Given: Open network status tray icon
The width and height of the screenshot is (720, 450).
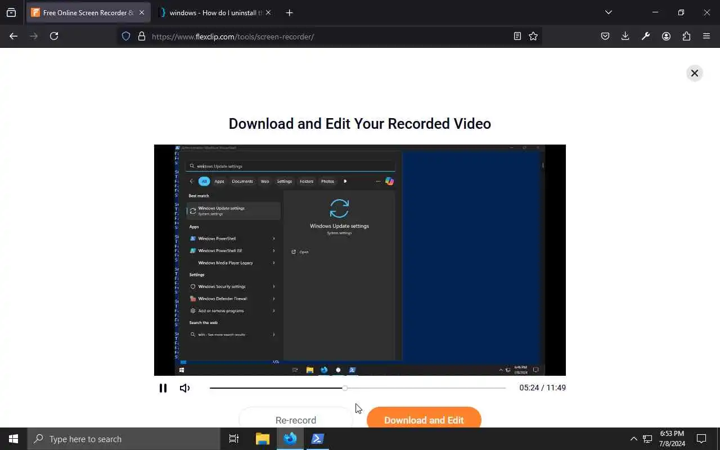Looking at the screenshot, I should coord(647,439).
